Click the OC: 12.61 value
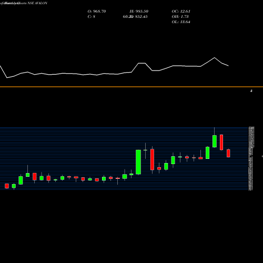Screen dimensions: 263x263 [181, 12]
